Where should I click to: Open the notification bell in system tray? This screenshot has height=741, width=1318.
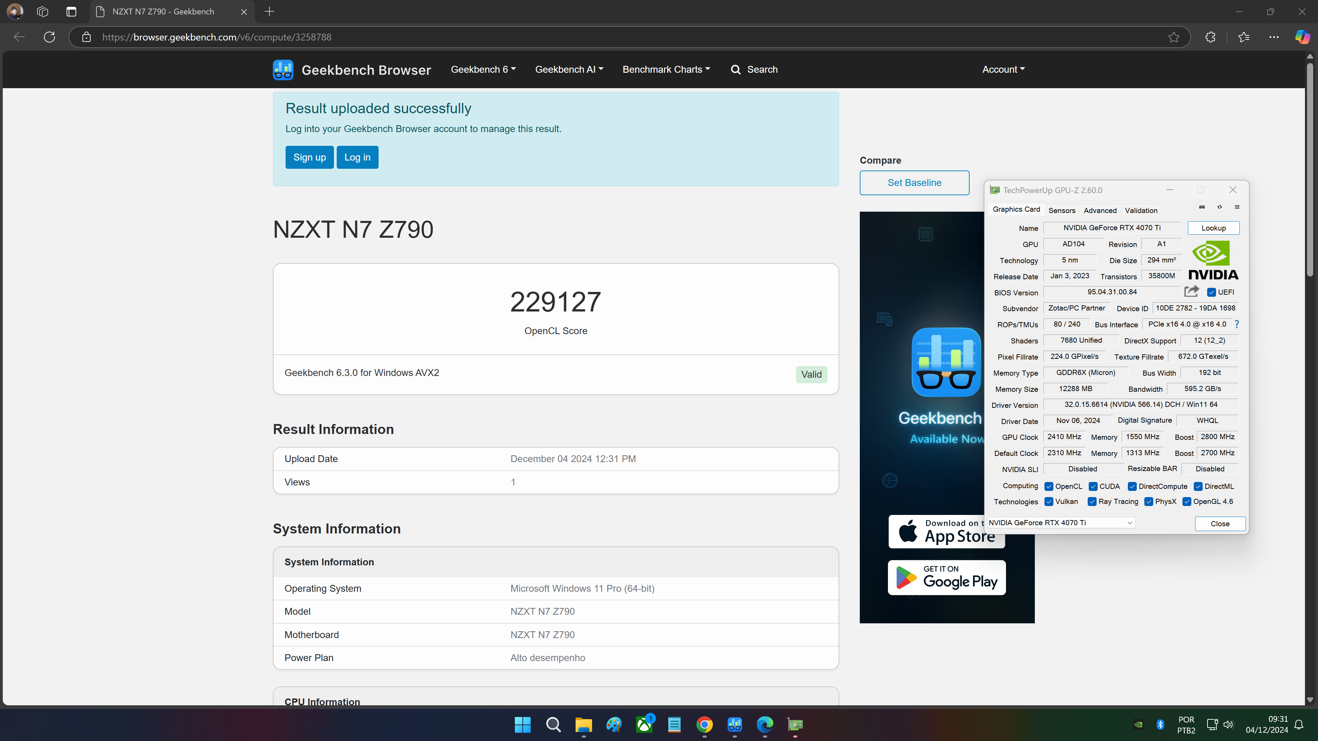[x=1299, y=725]
